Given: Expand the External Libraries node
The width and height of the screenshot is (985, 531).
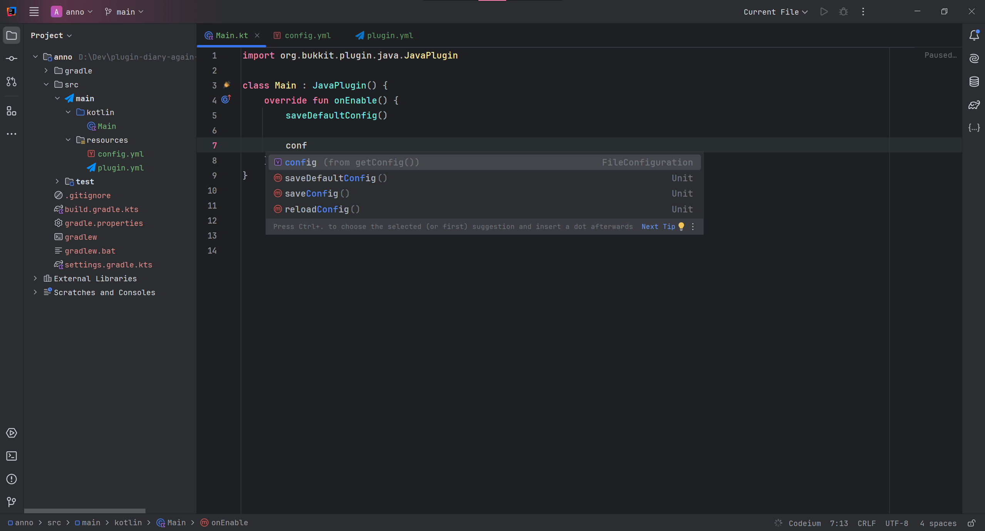Looking at the screenshot, I should [35, 278].
